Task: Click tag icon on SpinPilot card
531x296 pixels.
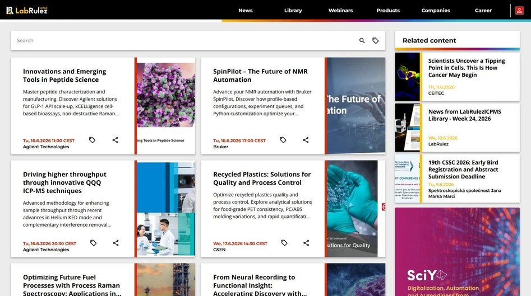Action: click(283, 140)
